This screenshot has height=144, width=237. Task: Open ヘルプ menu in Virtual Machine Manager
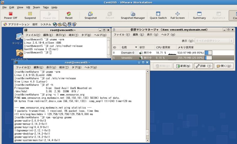point(168,35)
